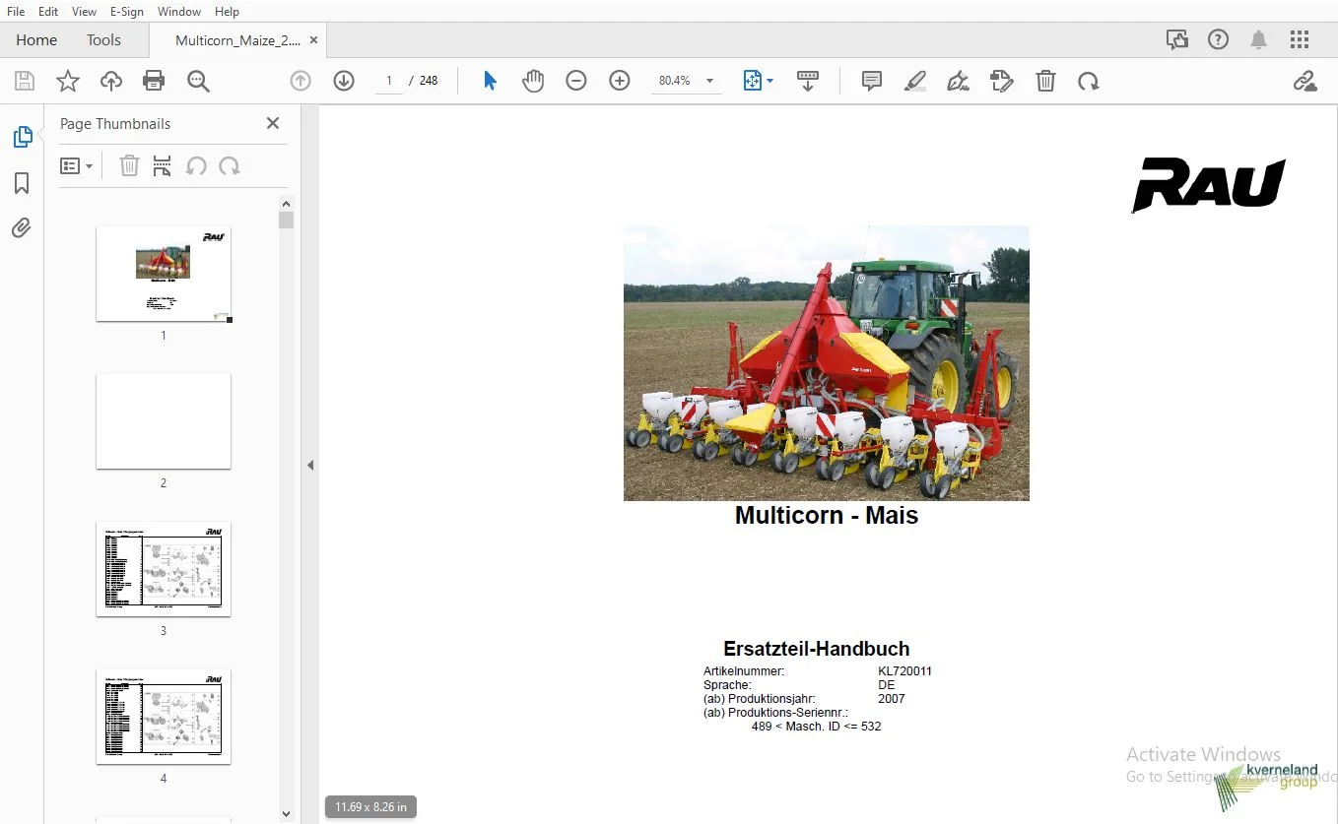The height and width of the screenshot is (824, 1338).
Task: Show the Bookmarks pane
Action: coord(22,183)
